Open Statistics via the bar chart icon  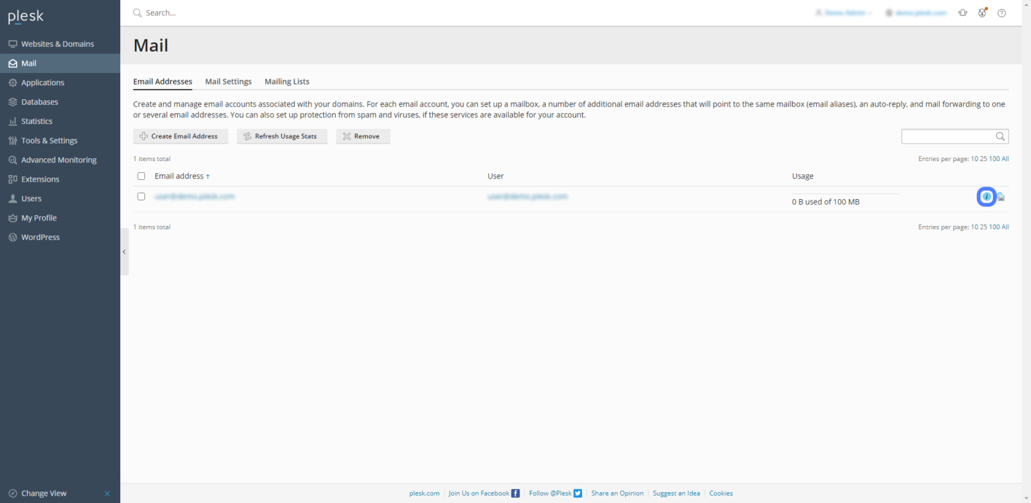[x=13, y=121]
